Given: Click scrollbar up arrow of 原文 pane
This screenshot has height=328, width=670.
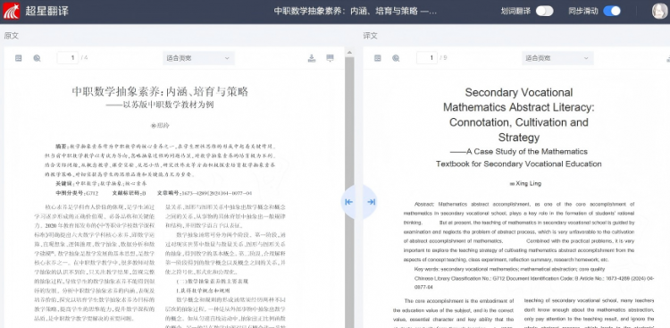Looking at the screenshot, I should (349, 53).
